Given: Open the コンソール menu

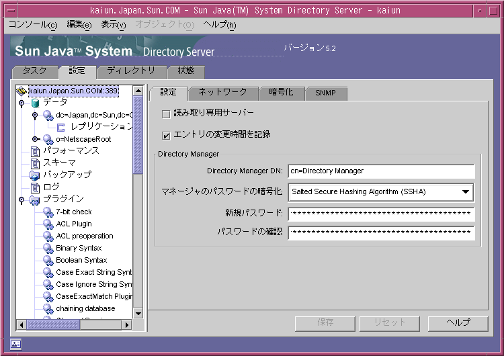Looking at the screenshot, I should point(33,25).
